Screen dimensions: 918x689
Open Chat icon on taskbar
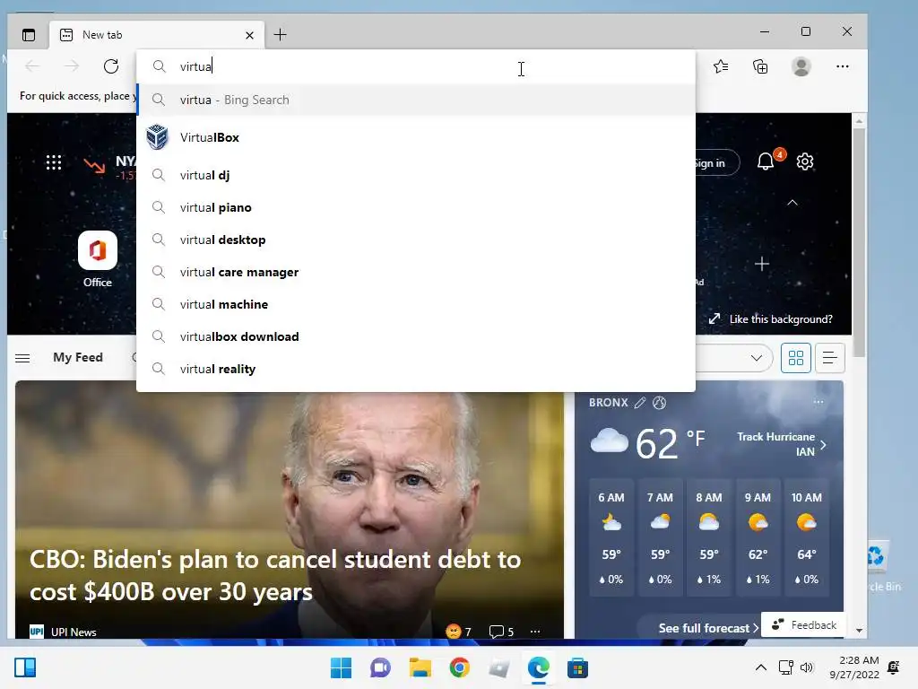point(380,667)
